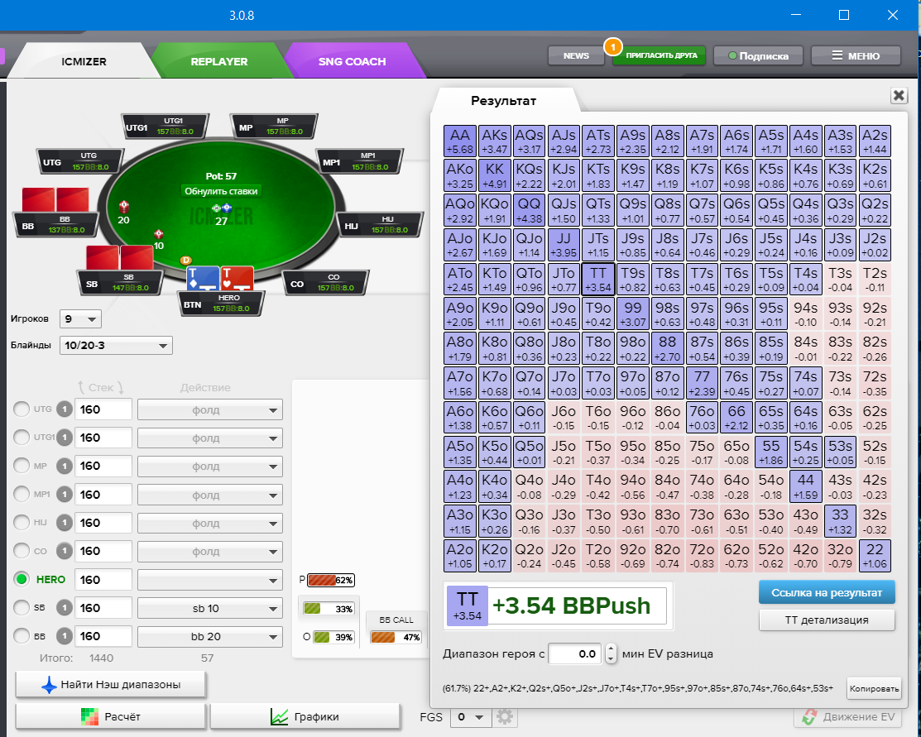Click the down arrow right of Стек
The height and width of the screenshot is (737, 921).
(121, 388)
